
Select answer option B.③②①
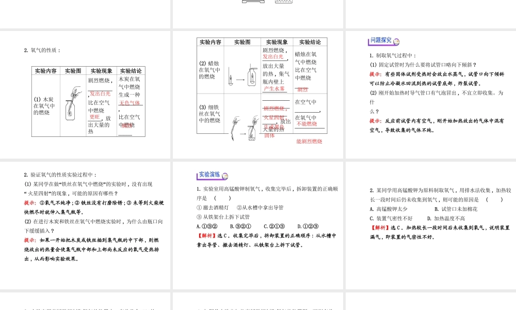tap(240, 226)
